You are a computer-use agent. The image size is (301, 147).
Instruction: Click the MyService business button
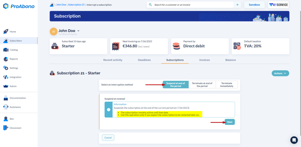click(278, 5)
